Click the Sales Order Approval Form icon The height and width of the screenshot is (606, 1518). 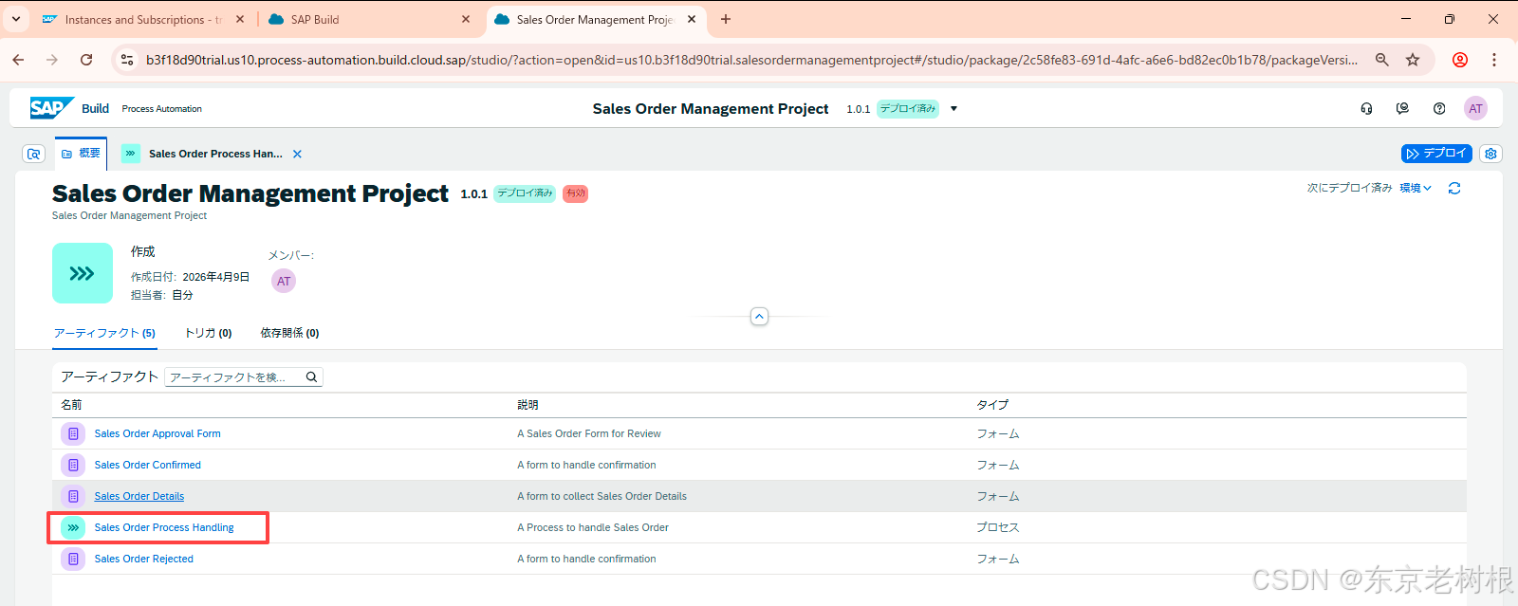click(73, 433)
